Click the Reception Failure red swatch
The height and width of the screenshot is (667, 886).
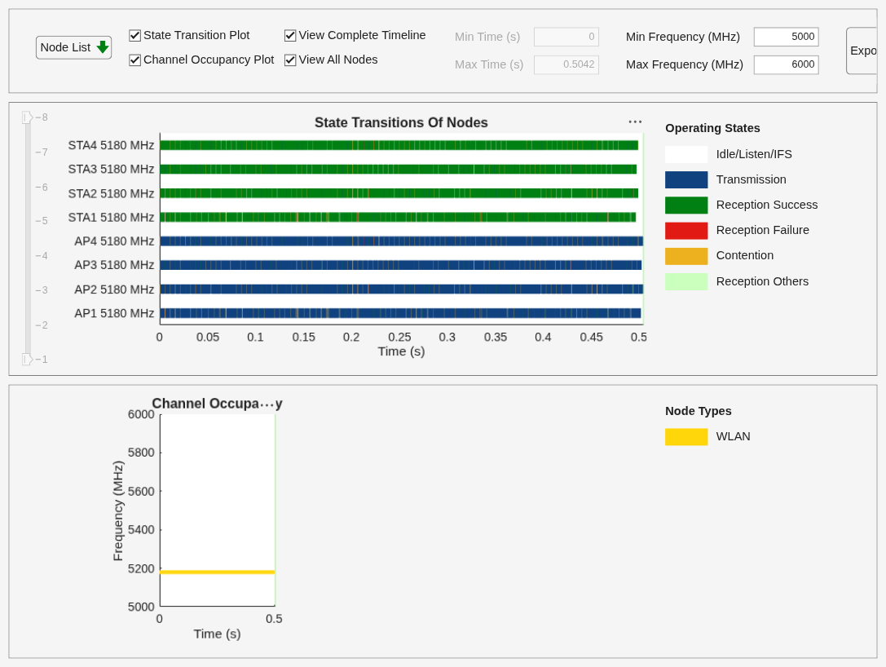click(686, 231)
